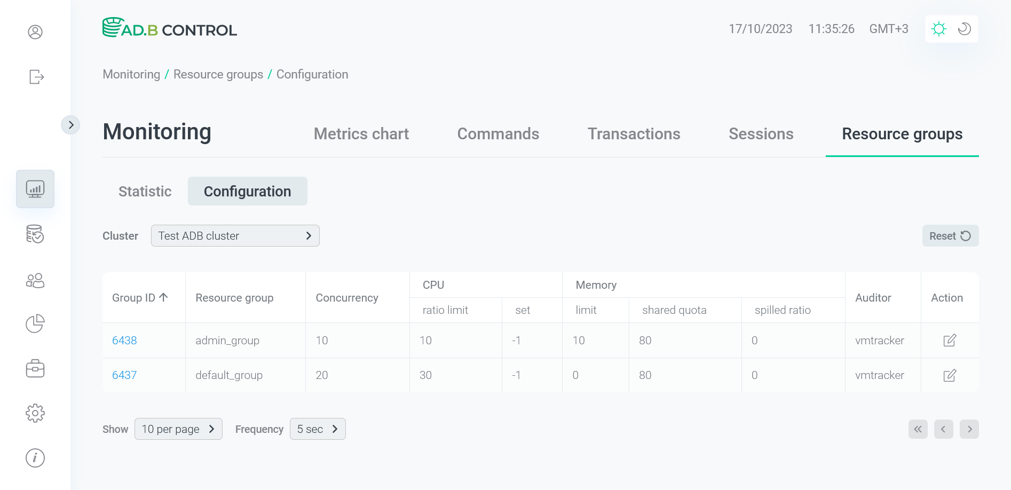
Task: Go to next page with pagination arrow
Action: 969,429
